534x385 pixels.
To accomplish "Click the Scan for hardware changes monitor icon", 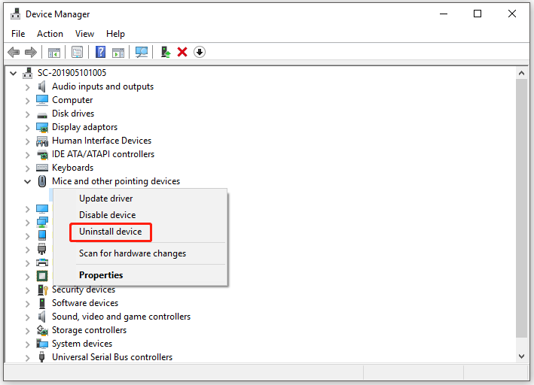I will tap(141, 52).
